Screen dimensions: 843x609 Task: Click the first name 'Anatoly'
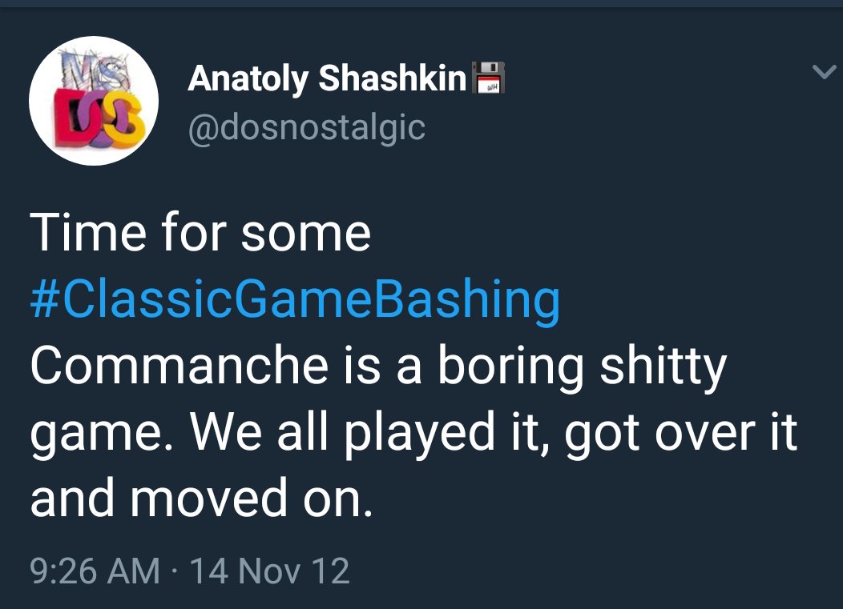click(x=248, y=79)
